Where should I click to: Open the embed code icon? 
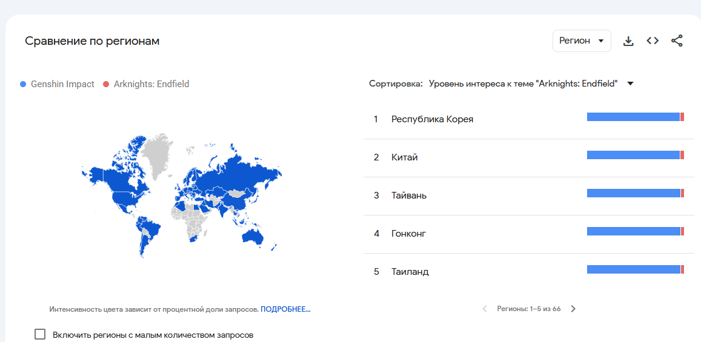(653, 41)
